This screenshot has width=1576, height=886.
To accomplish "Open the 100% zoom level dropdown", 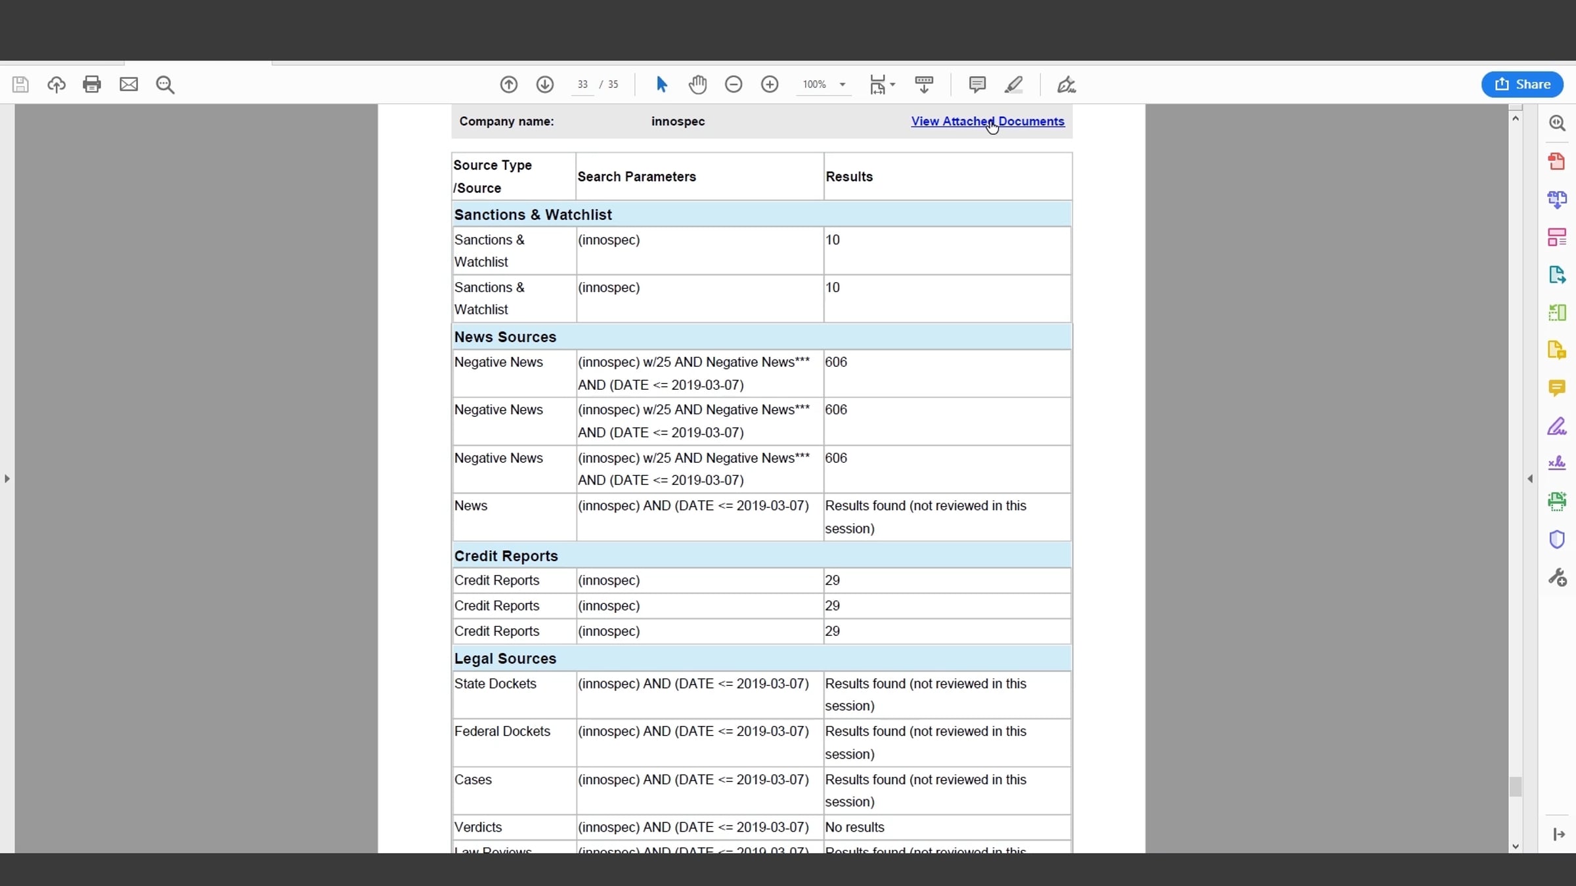I will (x=843, y=84).
